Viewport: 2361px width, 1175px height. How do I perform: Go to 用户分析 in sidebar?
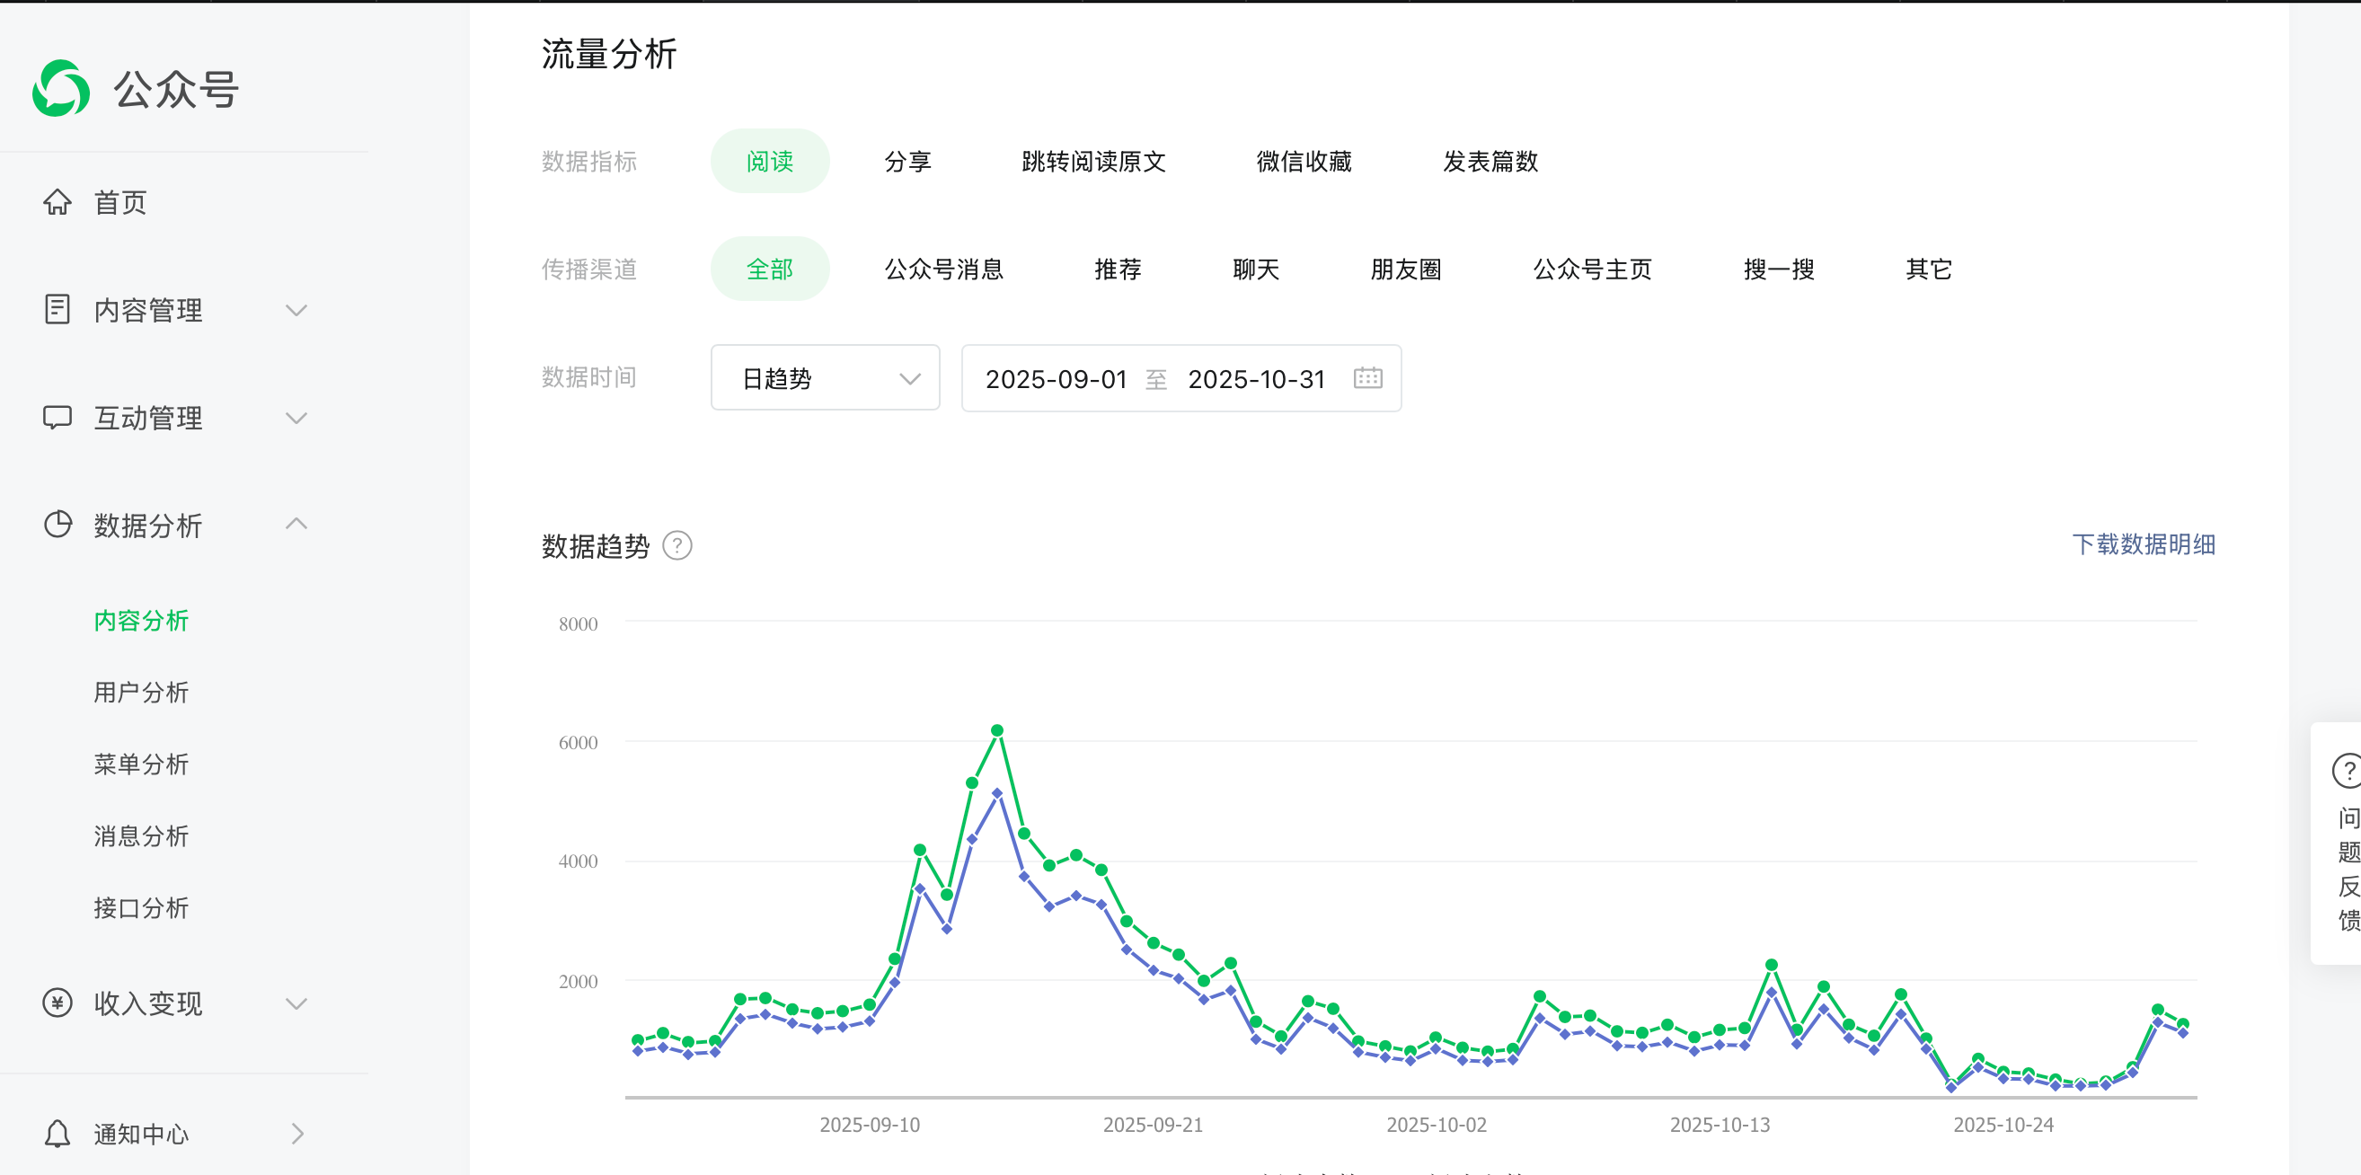[141, 692]
